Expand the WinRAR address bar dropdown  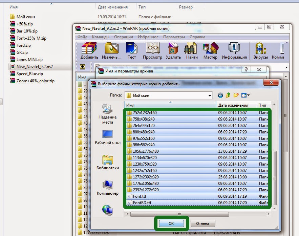286,67
